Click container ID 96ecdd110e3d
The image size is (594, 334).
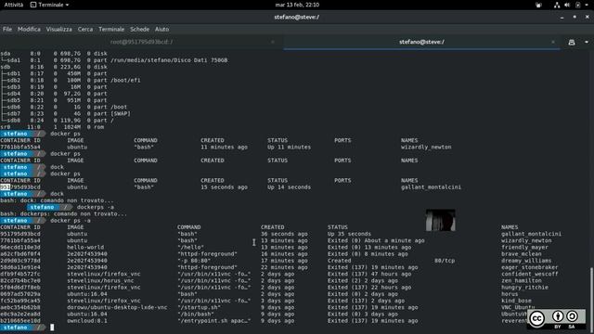[20, 248]
